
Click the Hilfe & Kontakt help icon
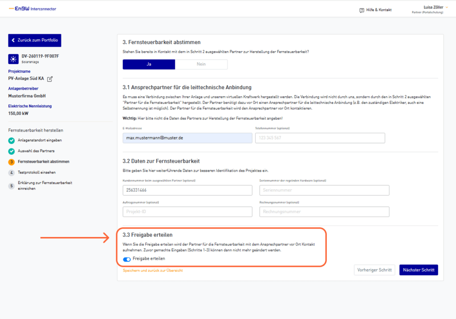[x=362, y=10]
